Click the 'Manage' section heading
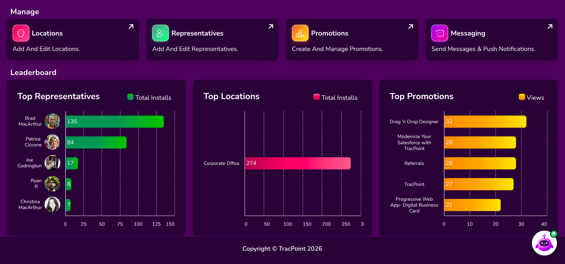Screen dimensions: 565x264 [x=25, y=12]
